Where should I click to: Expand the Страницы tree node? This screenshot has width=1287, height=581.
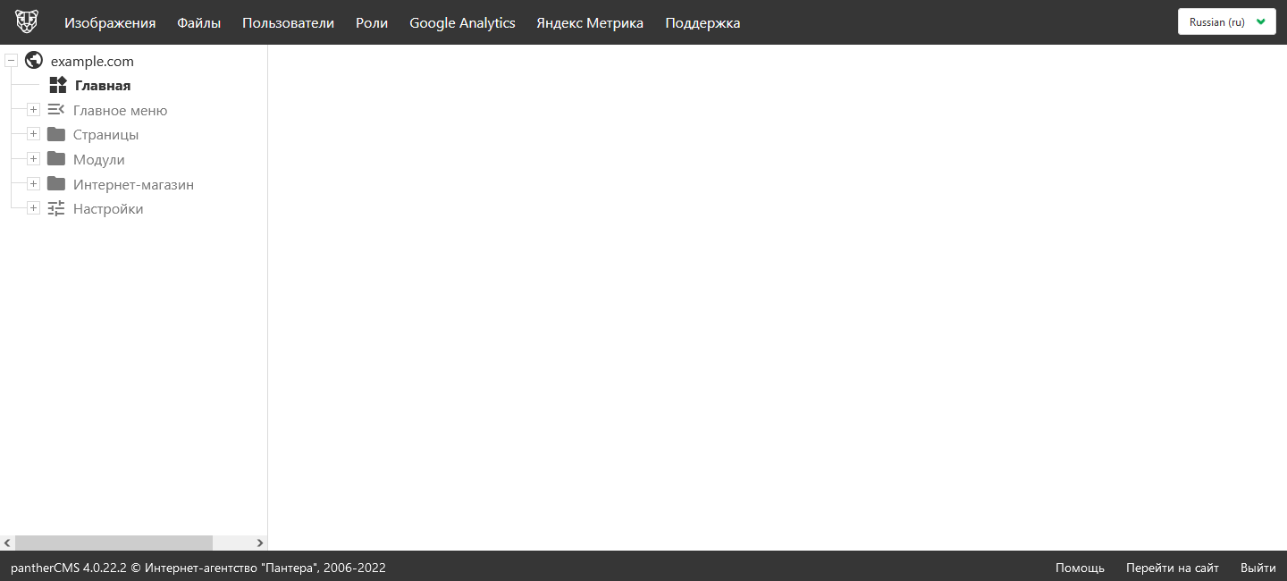(x=33, y=135)
